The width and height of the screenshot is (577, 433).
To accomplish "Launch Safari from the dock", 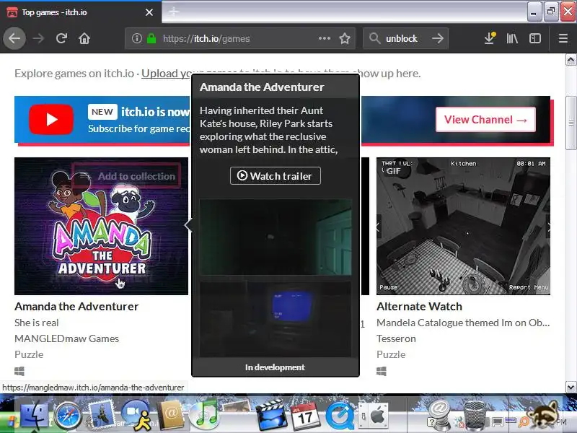I will coord(68,416).
